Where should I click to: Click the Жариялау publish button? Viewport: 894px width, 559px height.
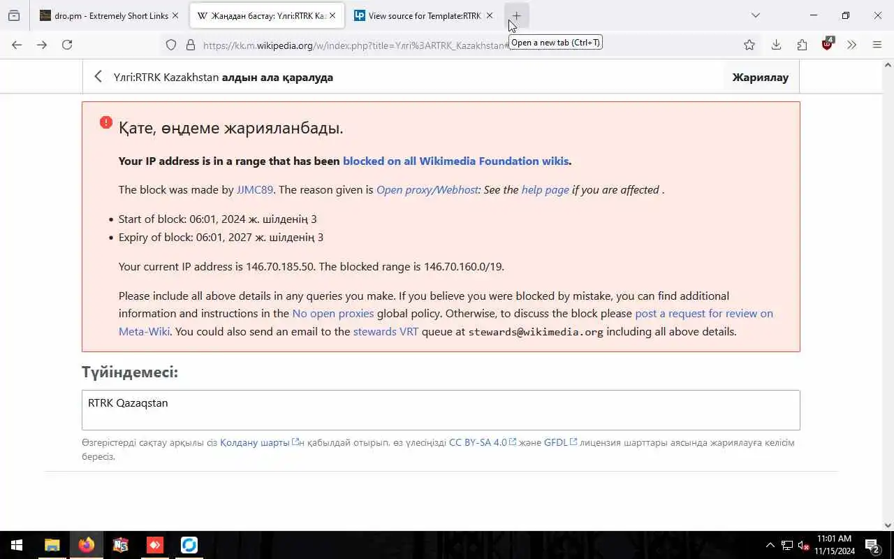[x=760, y=77]
